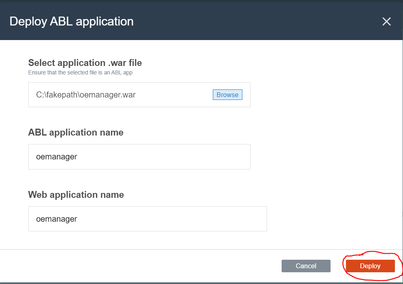
Task: Focus the ABL application name field
Action: point(139,157)
